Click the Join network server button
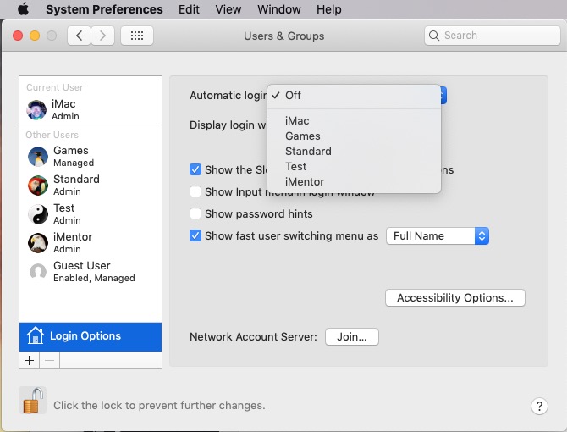Image resolution: width=567 pixels, height=432 pixels. tap(352, 337)
